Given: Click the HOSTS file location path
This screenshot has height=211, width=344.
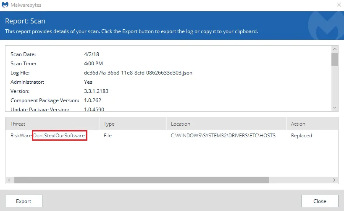Looking at the screenshot, I should (x=223, y=136).
